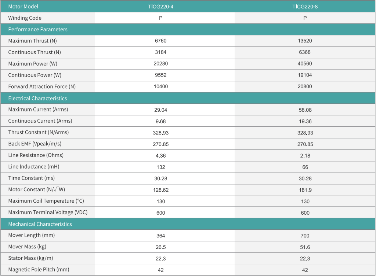Click the TICG220-4 motor model column header
The width and height of the screenshot is (376, 277).
click(x=160, y=7)
